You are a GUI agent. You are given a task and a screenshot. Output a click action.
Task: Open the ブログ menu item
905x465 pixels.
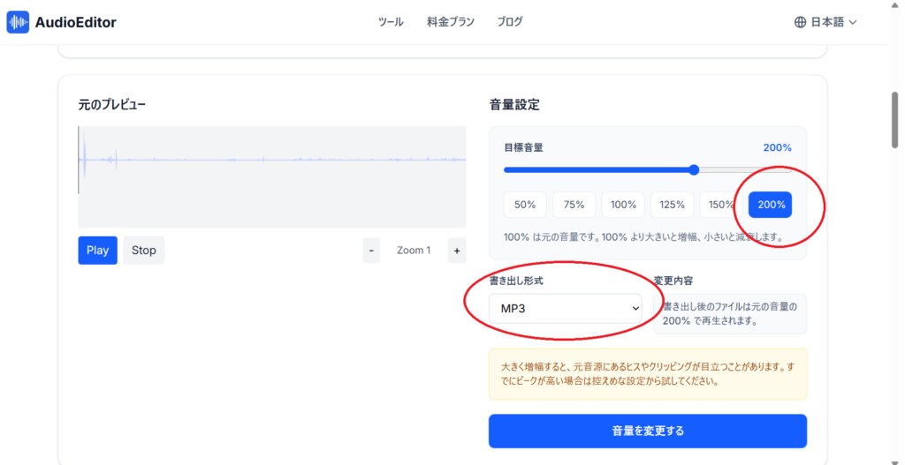510,22
